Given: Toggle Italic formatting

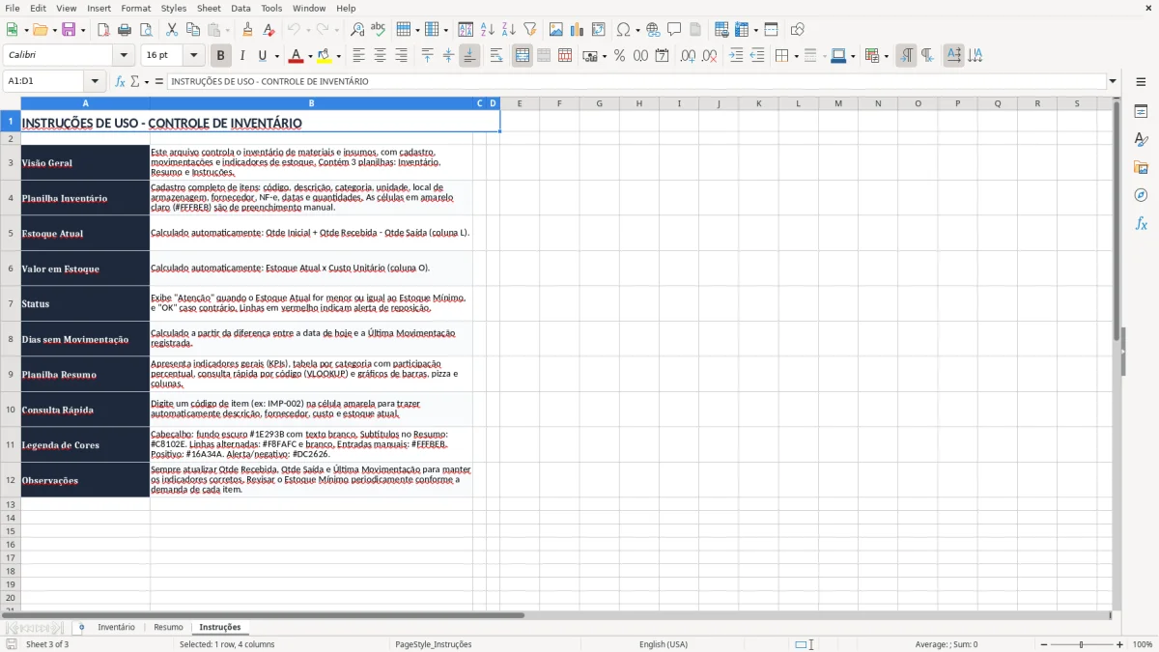Looking at the screenshot, I should (241, 56).
